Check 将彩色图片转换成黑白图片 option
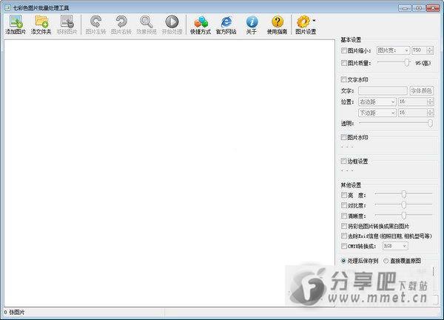 pos(344,226)
